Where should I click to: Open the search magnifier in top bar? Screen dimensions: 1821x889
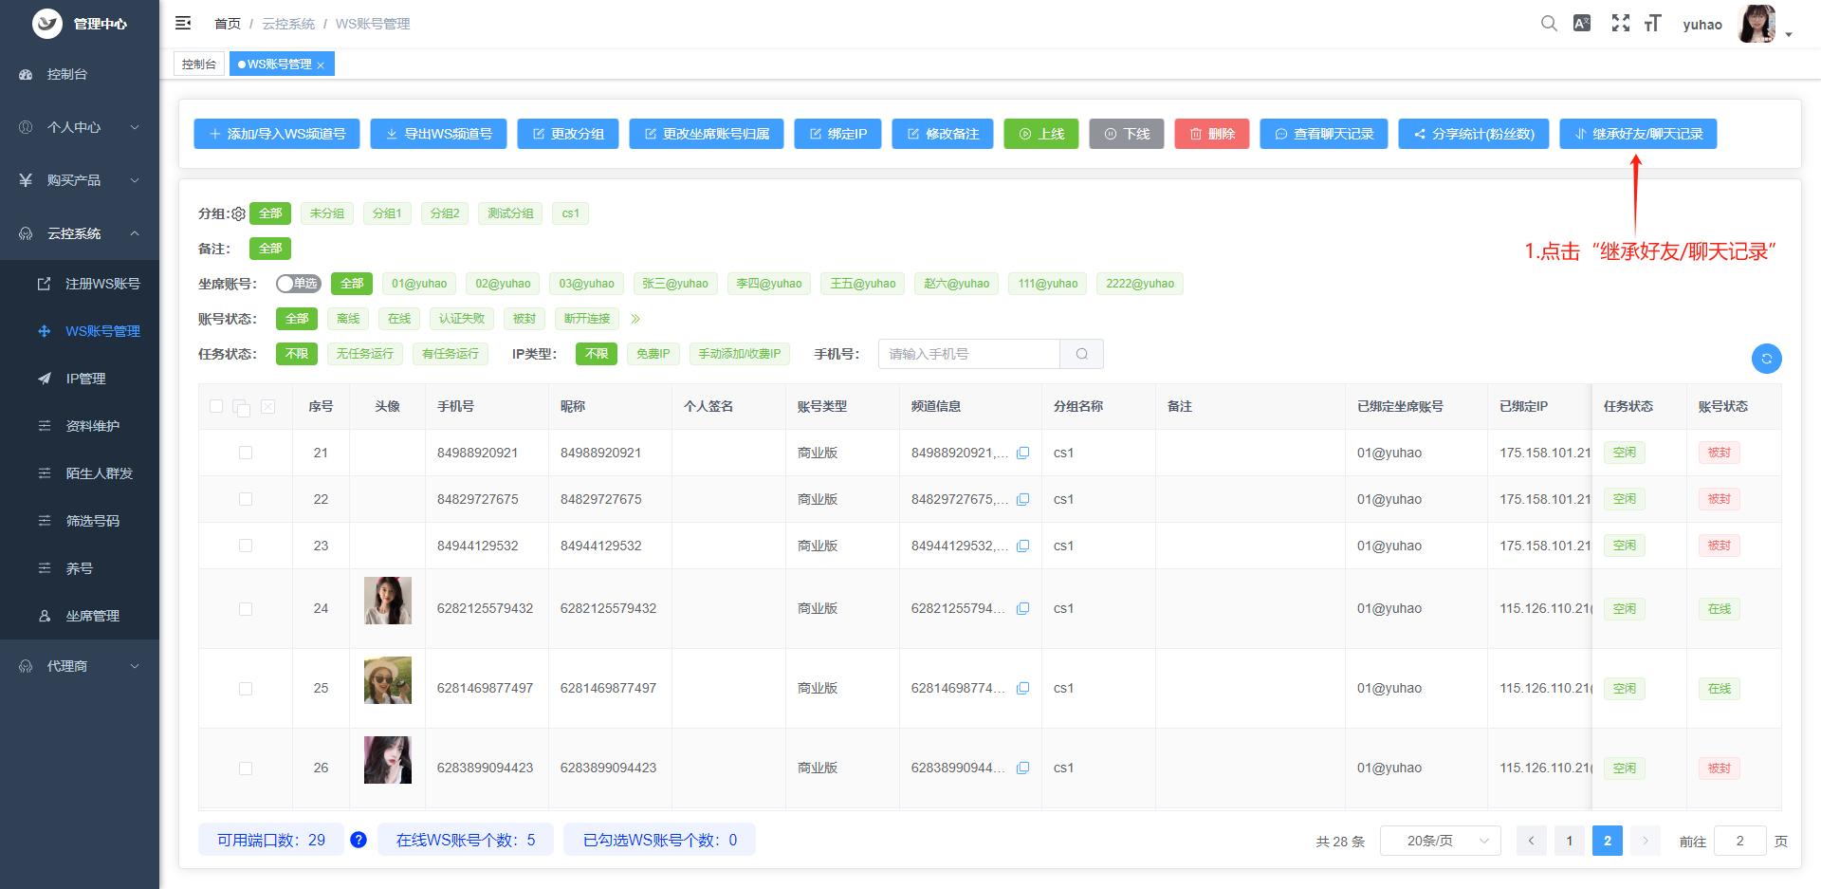pyautogui.click(x=1549, y=24)
